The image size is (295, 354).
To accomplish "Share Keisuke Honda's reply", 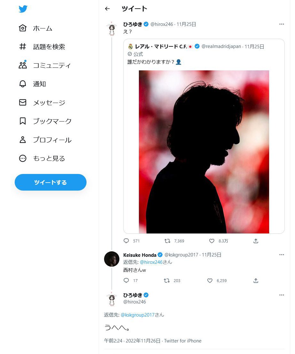I will 256,280.
